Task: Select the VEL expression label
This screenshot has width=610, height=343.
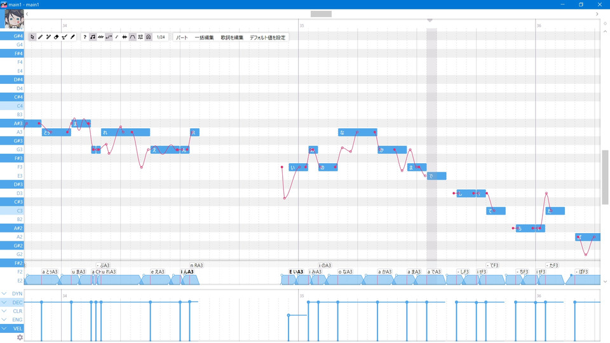Action: 18,328
